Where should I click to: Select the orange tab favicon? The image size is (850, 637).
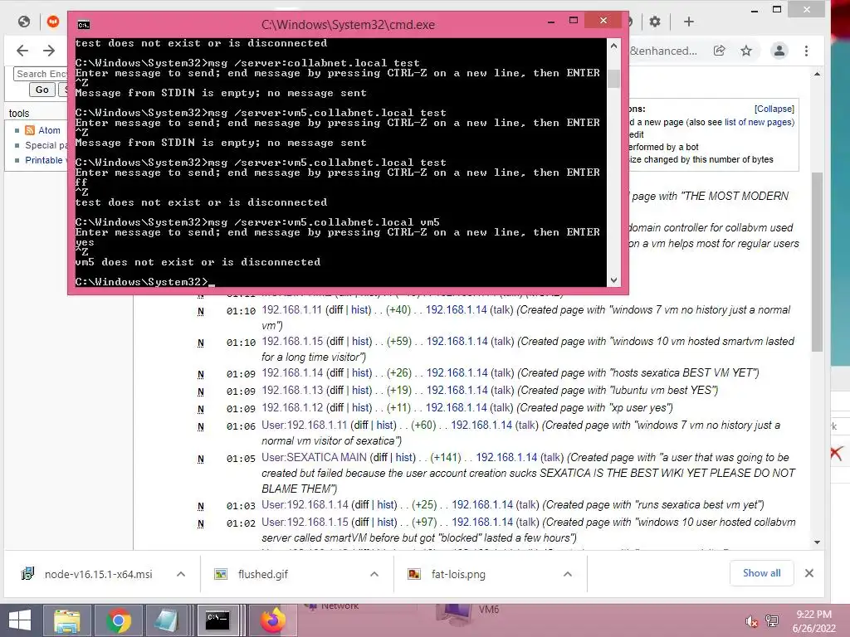[53, 22]
